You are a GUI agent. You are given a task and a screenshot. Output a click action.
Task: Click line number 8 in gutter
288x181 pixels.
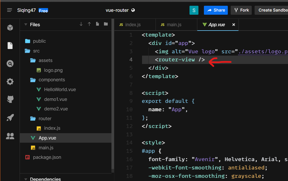131,93
